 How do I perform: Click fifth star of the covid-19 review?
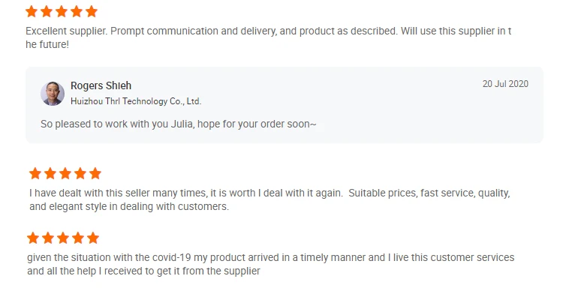[93, 238]
